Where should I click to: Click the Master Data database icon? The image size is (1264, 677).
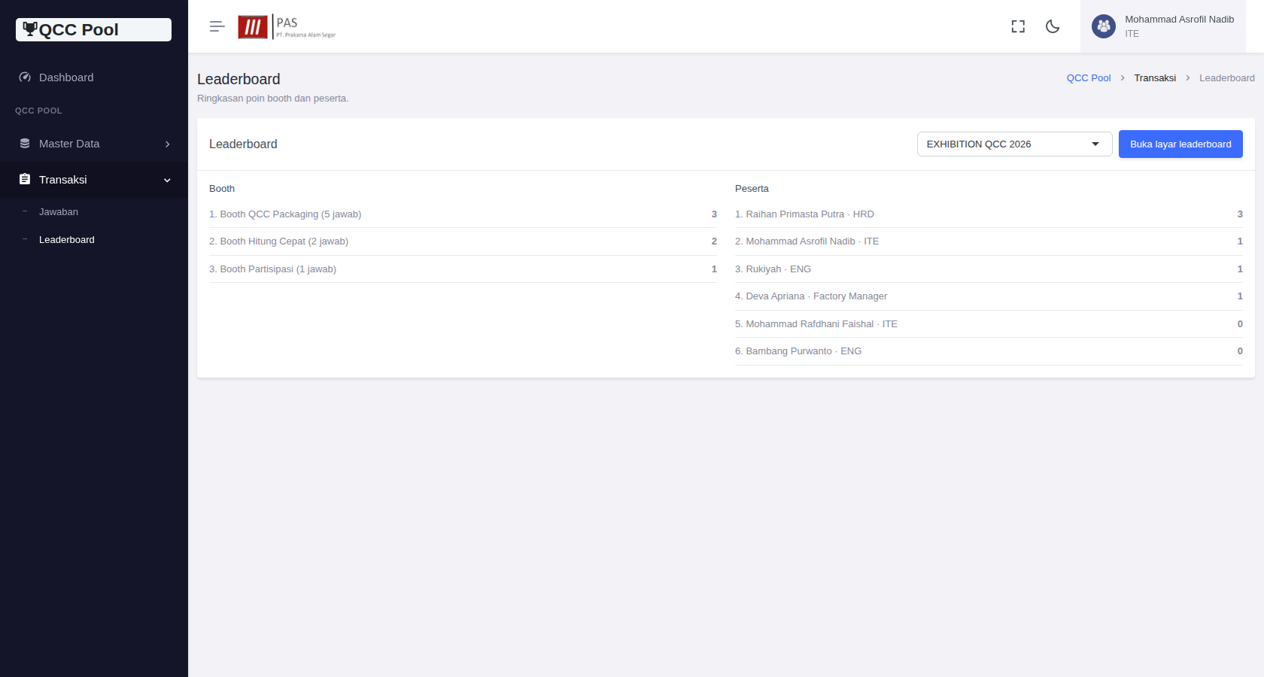(x=25, y=144)
